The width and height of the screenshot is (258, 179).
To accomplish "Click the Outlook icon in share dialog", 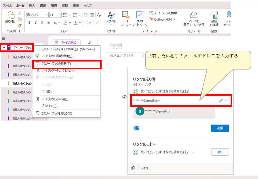I will pos(136,128).
